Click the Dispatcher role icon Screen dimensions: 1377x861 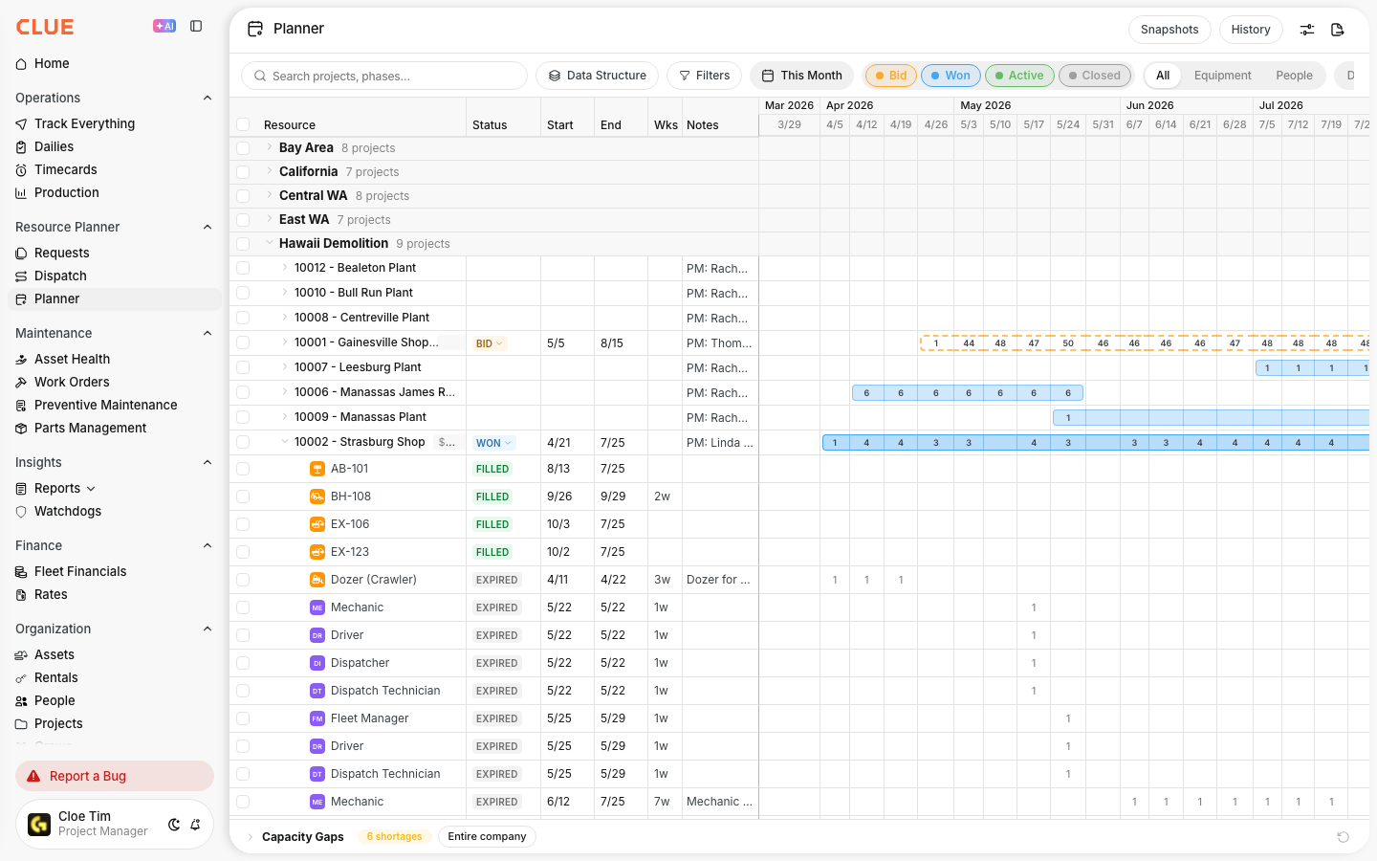click(x=317, y=663)
